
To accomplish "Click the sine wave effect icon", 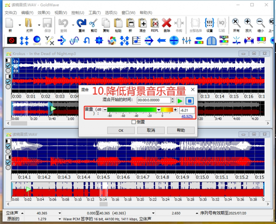I will point(74,41).
